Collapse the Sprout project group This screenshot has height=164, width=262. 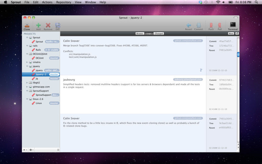27,38
